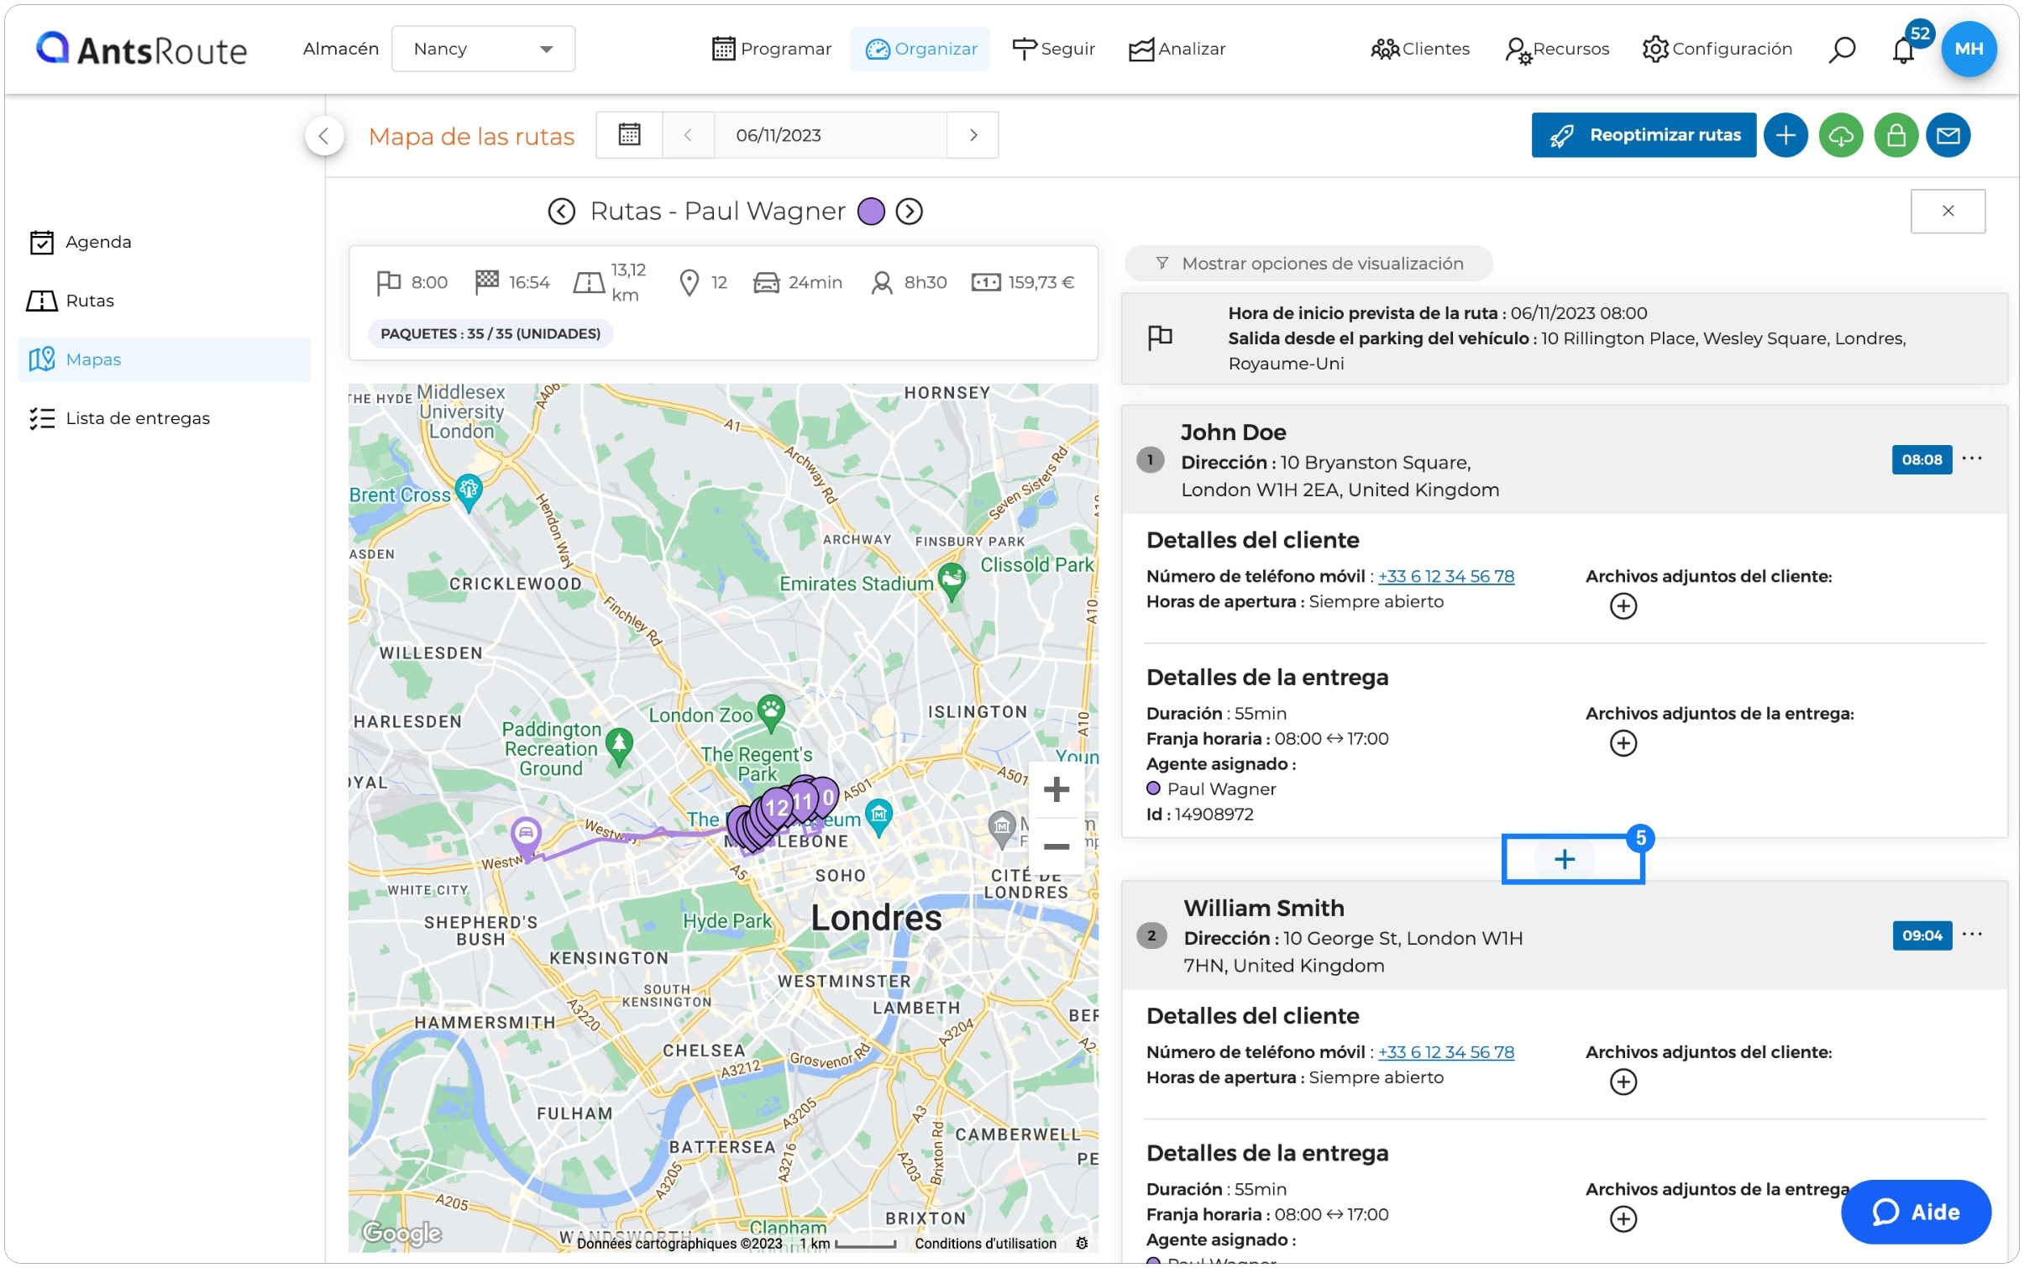2024x1268 pixels.
Task: Open the Programar tab
Action: click(x=771, y=49)
